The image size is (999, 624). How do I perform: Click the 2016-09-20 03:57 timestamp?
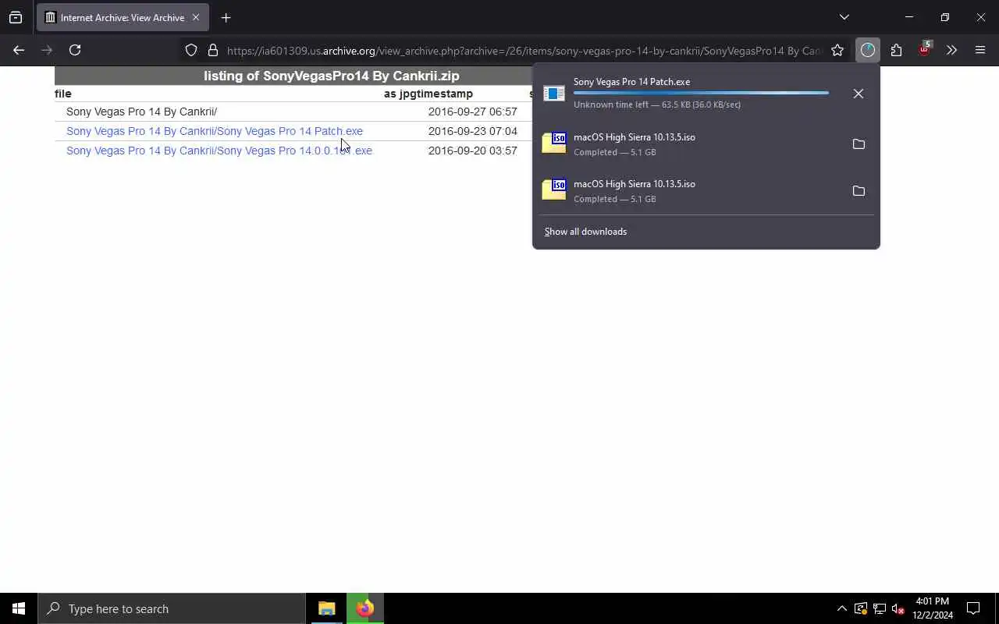click(x=472, y=151)
